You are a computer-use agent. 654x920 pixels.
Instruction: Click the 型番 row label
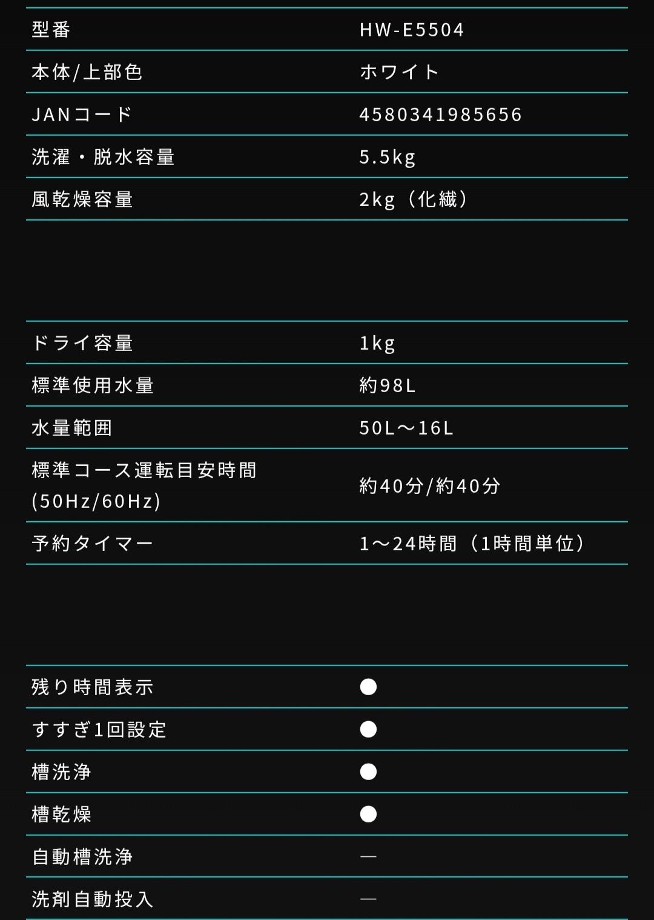[51, 30]
